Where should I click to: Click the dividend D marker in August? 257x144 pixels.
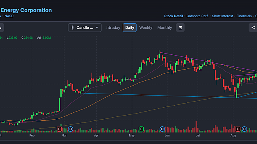tap(244, 129)
